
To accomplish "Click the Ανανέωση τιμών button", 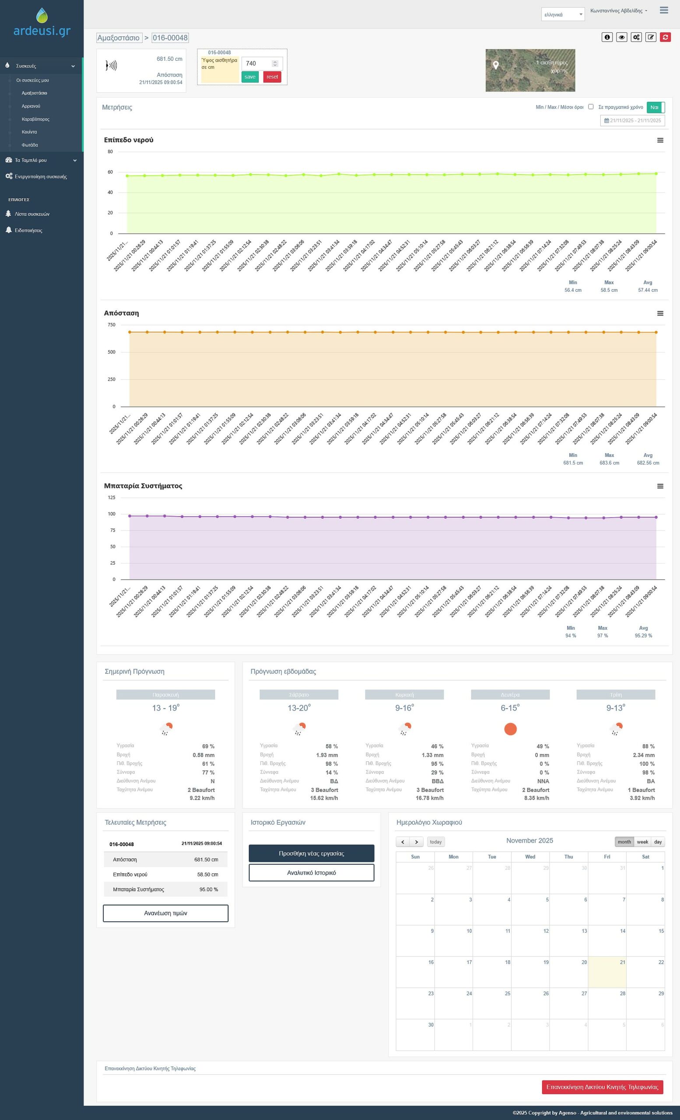I will pyautogui.click(x=165, y=913).
